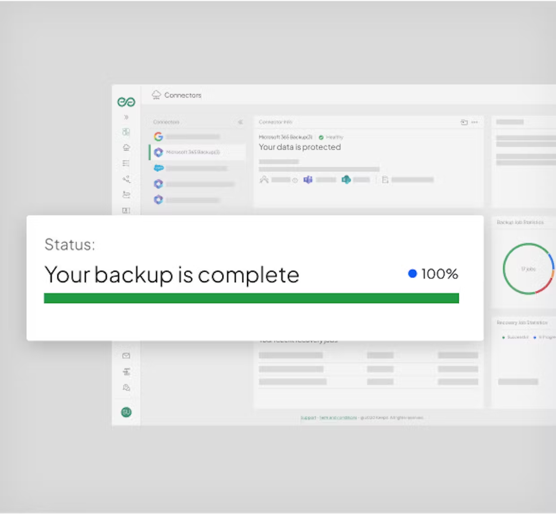Click the support chat icon in the lower sidebar
The height and width of the screenshot is (514, 556).
126,388
